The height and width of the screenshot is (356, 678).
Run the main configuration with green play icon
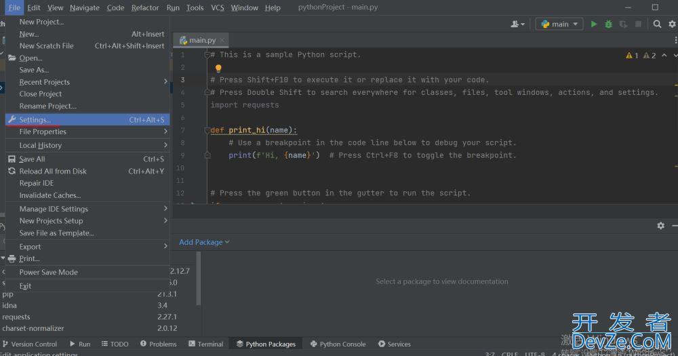(x=594, y=24)
